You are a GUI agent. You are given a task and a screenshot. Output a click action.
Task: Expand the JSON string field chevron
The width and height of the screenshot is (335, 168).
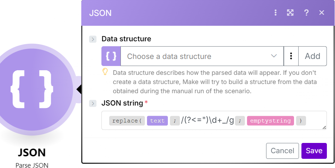93,103
